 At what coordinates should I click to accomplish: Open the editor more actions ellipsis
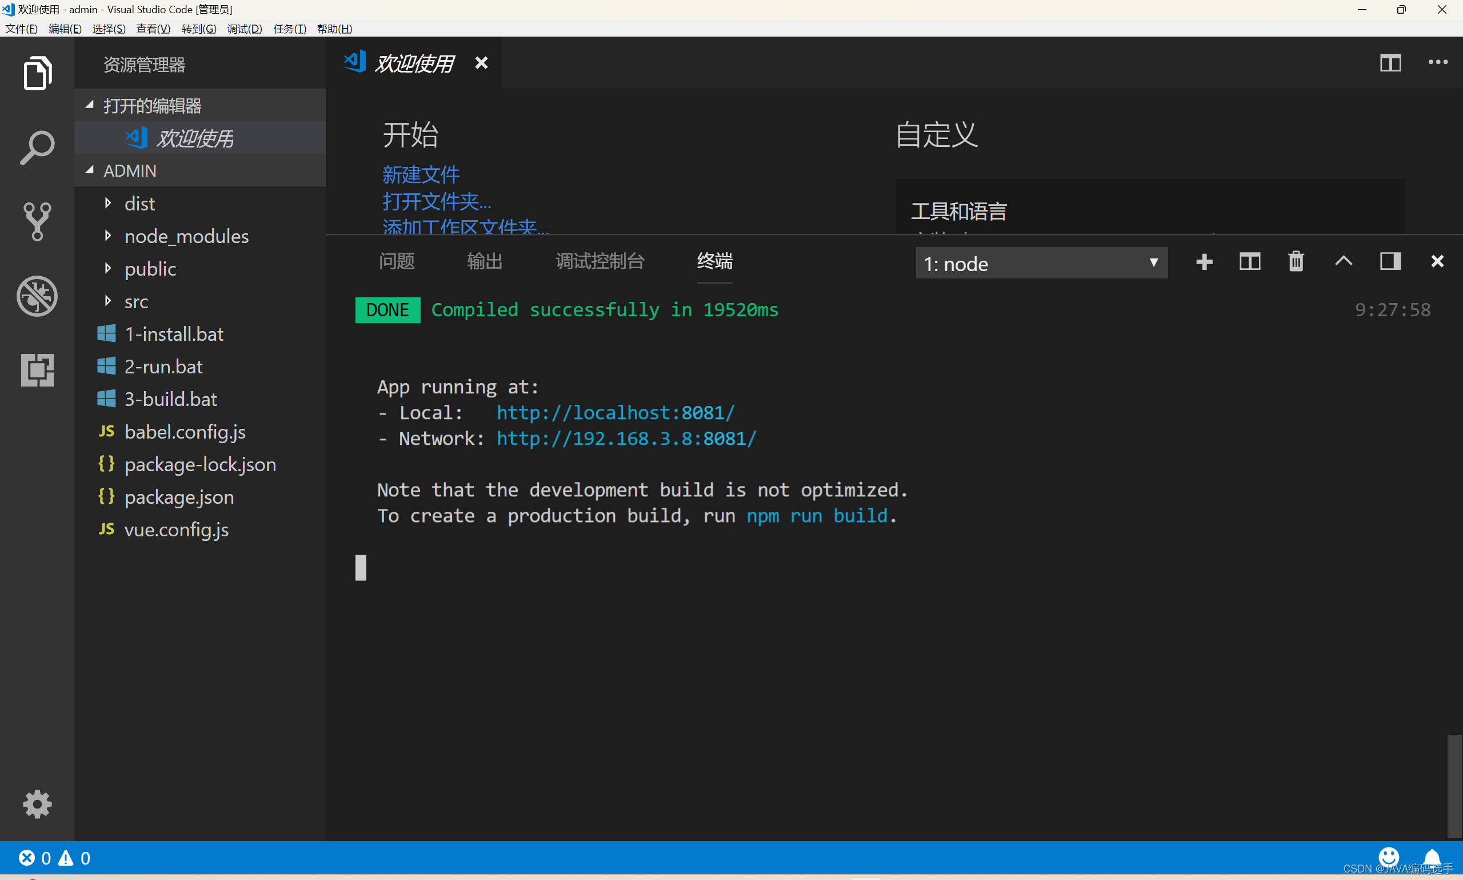pyautogui.click(x=1438, y=62)
